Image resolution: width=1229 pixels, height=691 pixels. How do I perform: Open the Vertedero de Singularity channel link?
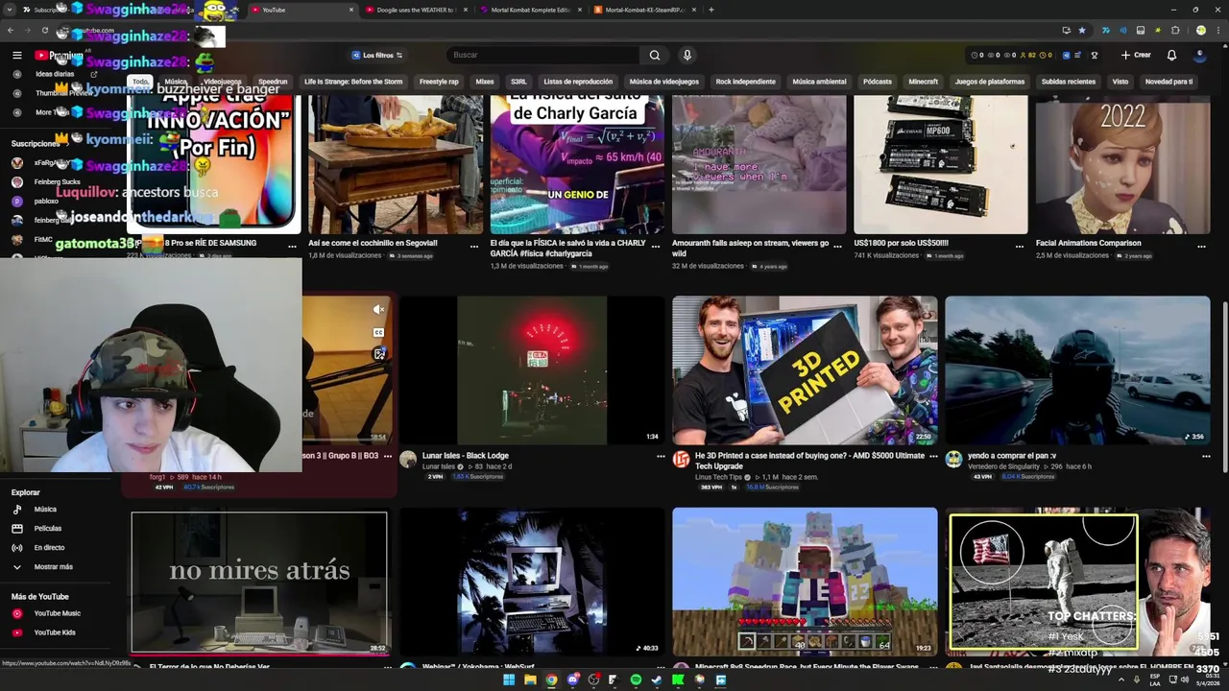[1001, 466]
